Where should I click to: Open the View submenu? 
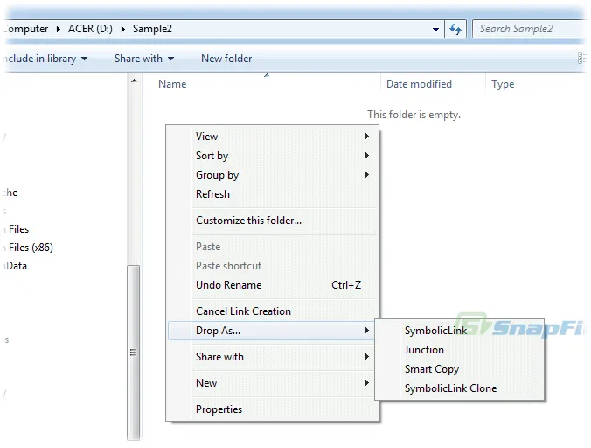pos(272,136)
